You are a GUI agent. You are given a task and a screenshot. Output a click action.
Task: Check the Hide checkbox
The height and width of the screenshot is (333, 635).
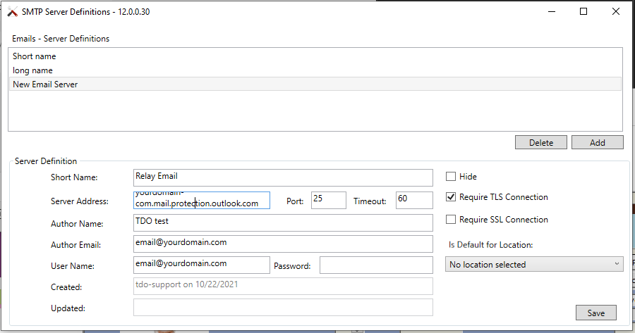[451, 177]
